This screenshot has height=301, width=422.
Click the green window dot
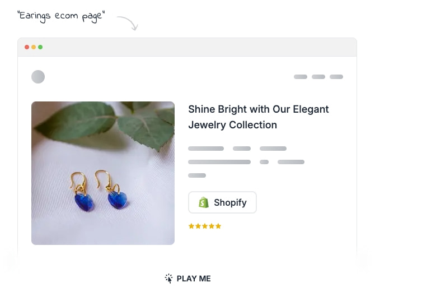click(40, 47)
